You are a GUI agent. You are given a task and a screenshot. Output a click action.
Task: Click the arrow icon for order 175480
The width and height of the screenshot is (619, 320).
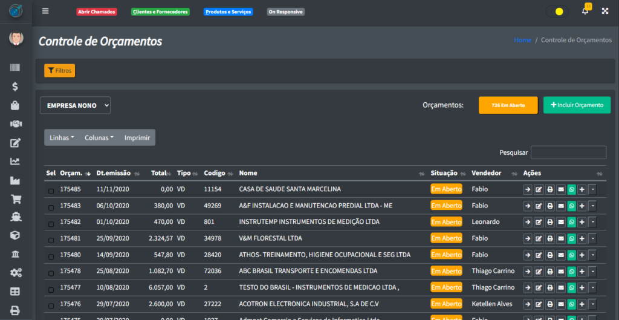coord(528,255)
